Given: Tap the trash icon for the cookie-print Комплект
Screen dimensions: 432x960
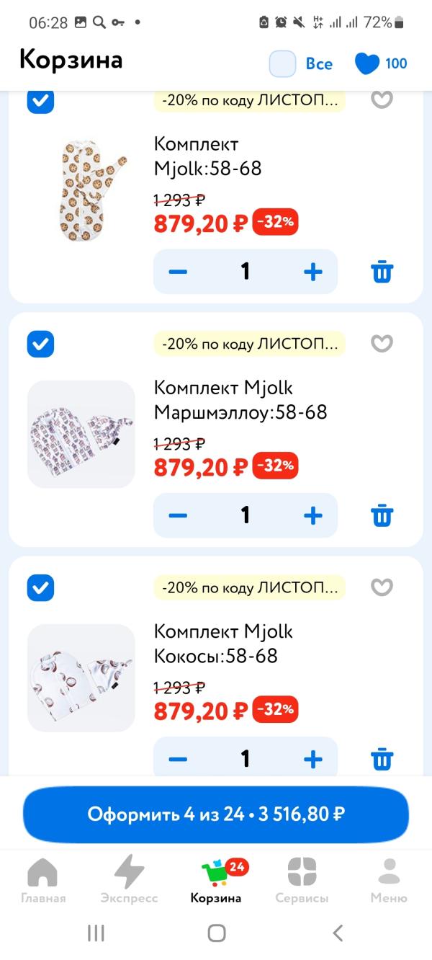Looking at the screenshot, I should click(x=382, y=272).
